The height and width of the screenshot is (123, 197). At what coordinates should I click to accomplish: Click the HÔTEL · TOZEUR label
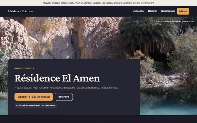click(x=24, y=68)
